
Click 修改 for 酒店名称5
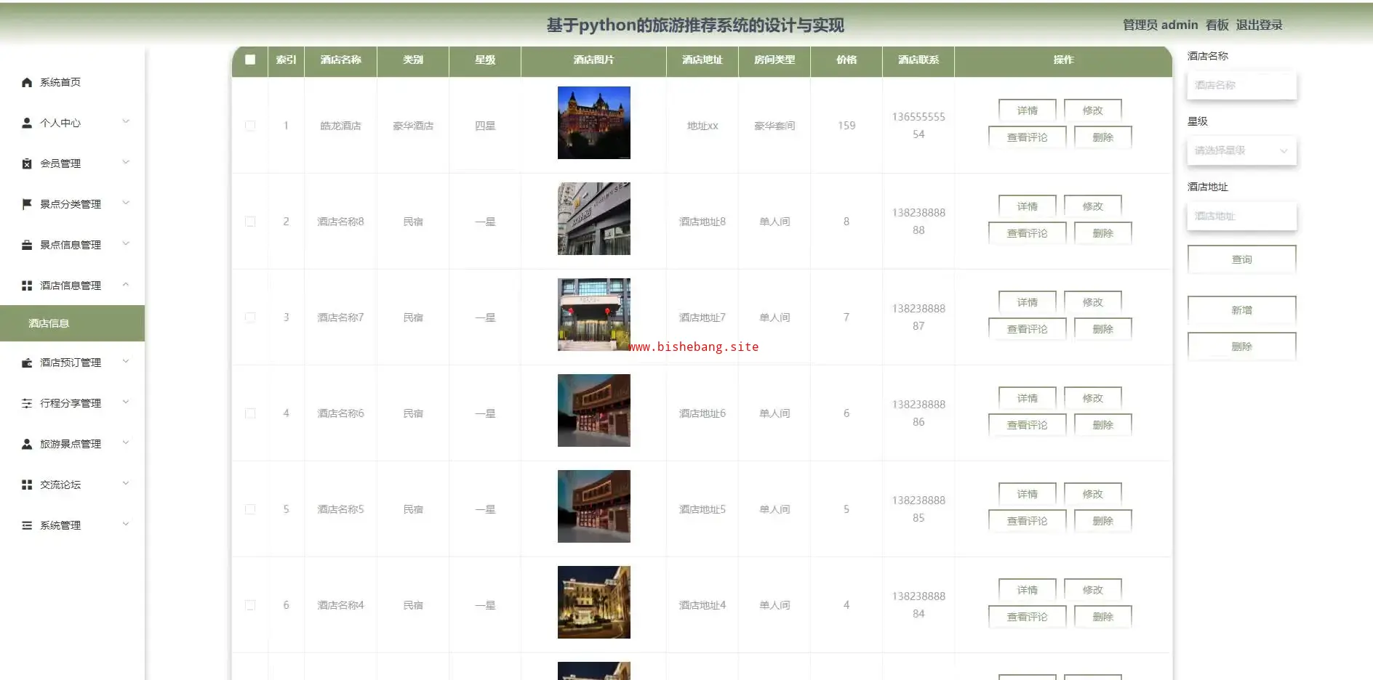tap(1092, 494)
